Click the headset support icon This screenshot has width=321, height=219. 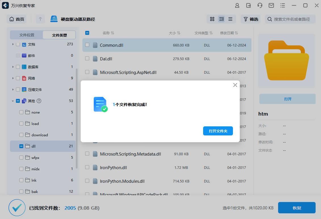[x=260, y=5]
